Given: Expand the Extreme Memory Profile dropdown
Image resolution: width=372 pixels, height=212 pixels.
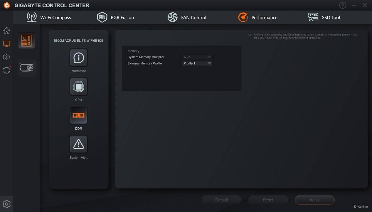Looking at the screenshot, I should 197,63.
